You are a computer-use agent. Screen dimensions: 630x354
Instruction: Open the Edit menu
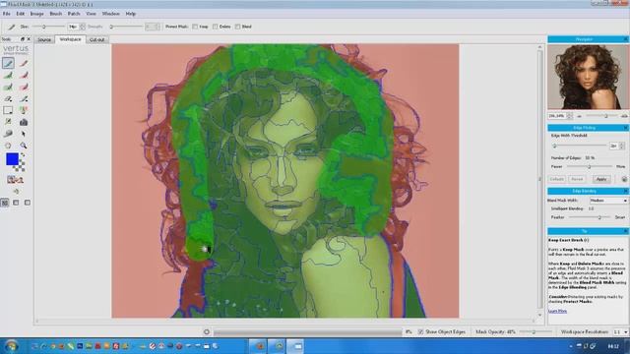coord(20,14)
